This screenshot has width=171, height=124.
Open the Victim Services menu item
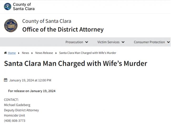(108, 42)
